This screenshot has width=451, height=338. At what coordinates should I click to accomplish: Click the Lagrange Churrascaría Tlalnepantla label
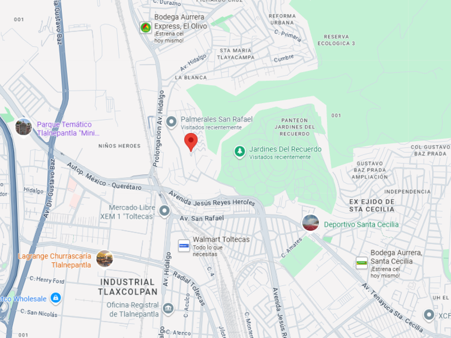54,260
